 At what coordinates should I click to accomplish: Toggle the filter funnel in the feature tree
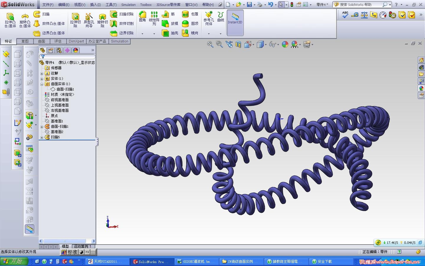(x=43, y=56)
